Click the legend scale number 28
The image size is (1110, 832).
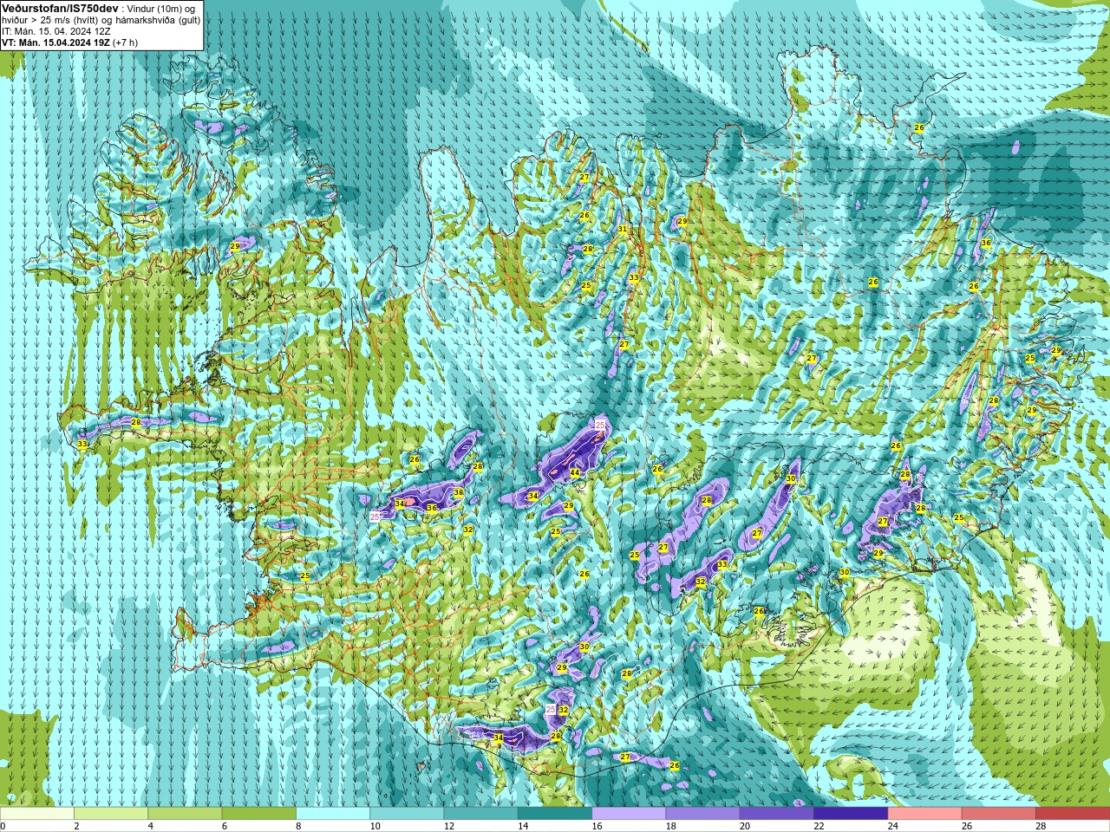(x=1041, y=826)
